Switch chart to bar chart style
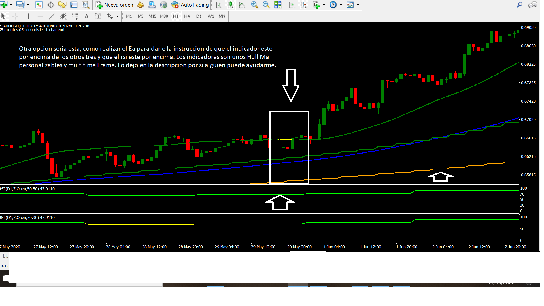The width and height of the screenshot is (544, 306). pyautogui.click(x=218, y=5)
